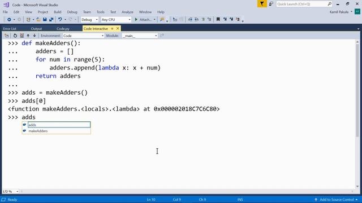Click the 'return adders' code line
Image resolution: width=362 pixels, height=203 pixels.
click(x=58, y=76)
